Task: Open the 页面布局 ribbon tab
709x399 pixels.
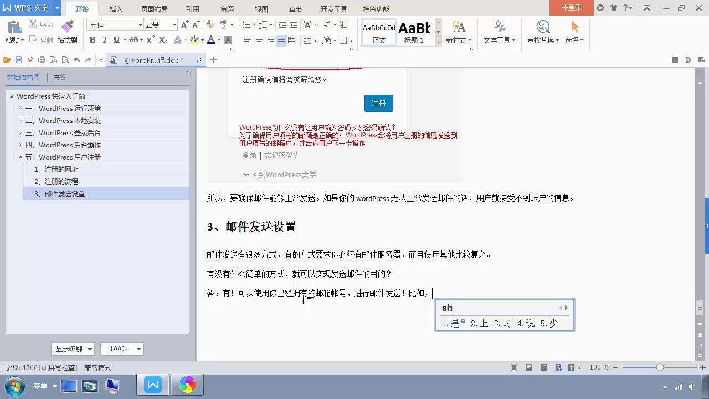Action: point(155,9)
